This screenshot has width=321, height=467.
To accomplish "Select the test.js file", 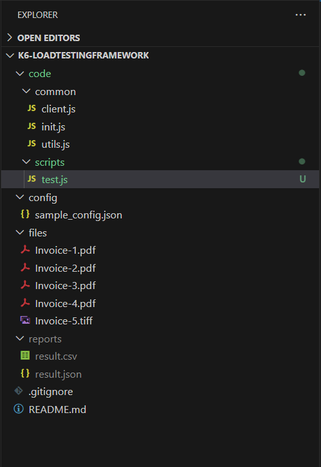I will 160,179.
